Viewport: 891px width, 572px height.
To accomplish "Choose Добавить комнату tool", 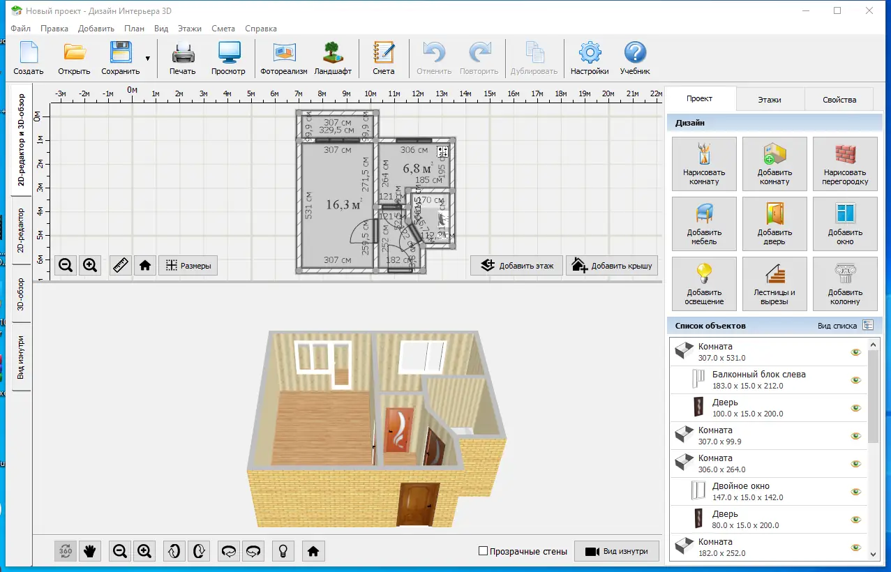I will (774, 164).
